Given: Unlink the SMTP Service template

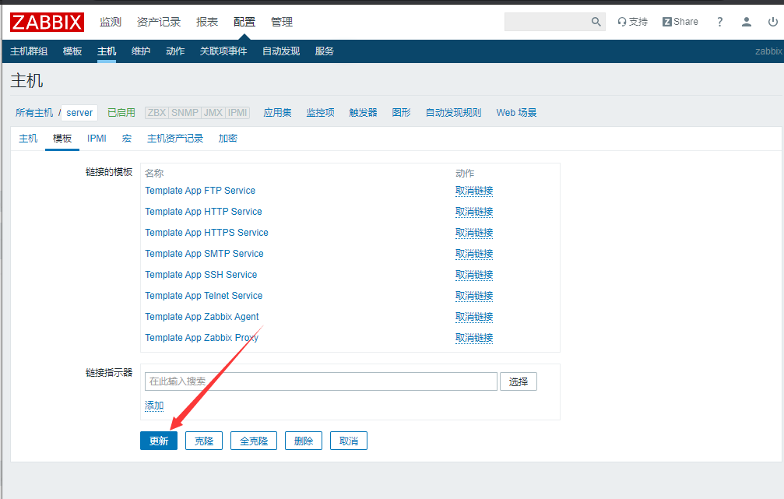Looking at the screenshot, I should [474, 254].
